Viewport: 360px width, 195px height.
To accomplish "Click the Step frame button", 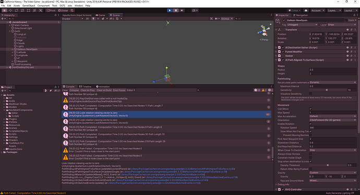I will tap(182, 10).
